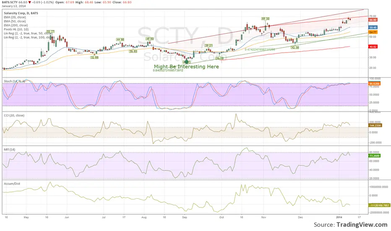Click the 2014 label on time axis
The width and height of the screenshot is (391, 231).
[339, 217]
